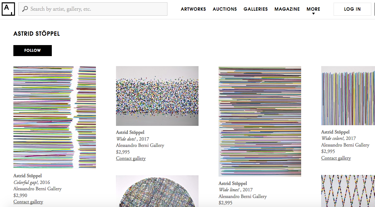Open the Wide colors! title link
The image size is (375, 207).
pos(333,139)
